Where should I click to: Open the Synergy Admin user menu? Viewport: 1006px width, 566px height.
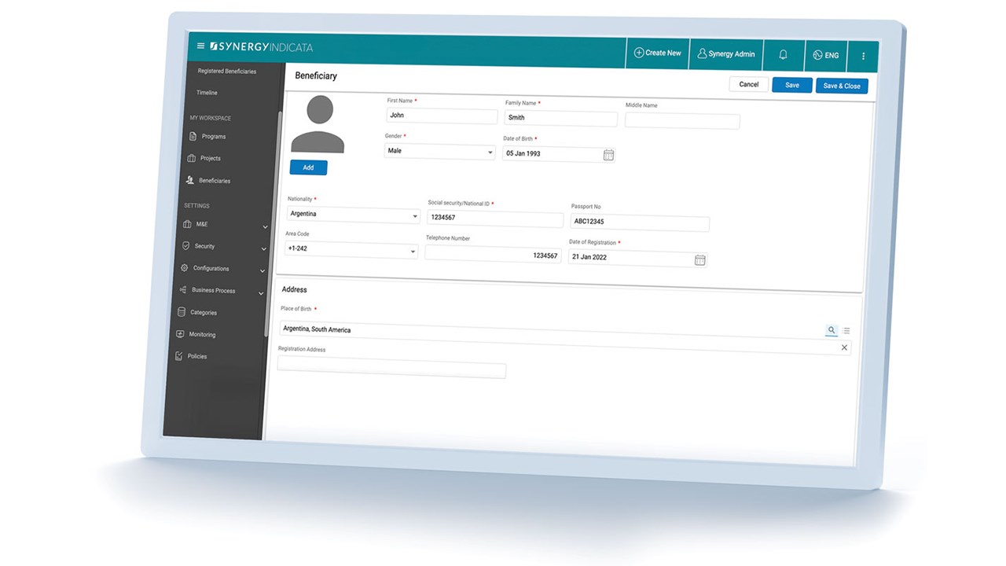726,54
